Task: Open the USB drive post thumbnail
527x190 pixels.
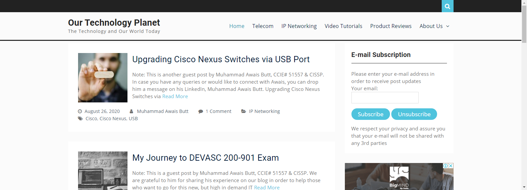Action: 103,78
